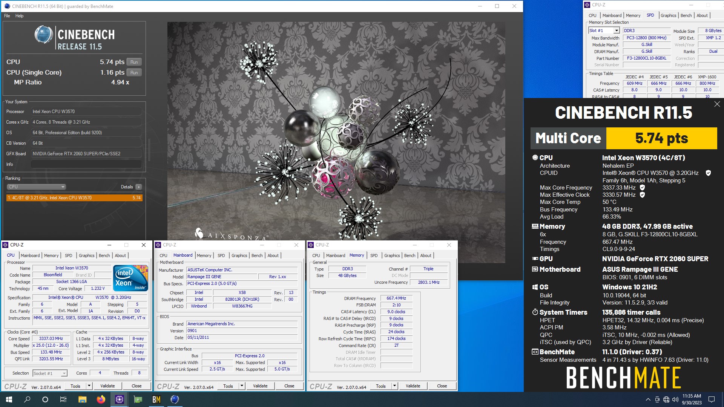Run the CPU multi-core benchmark
Viewport: 724px width, 407px height.
(x=134, y=62)
